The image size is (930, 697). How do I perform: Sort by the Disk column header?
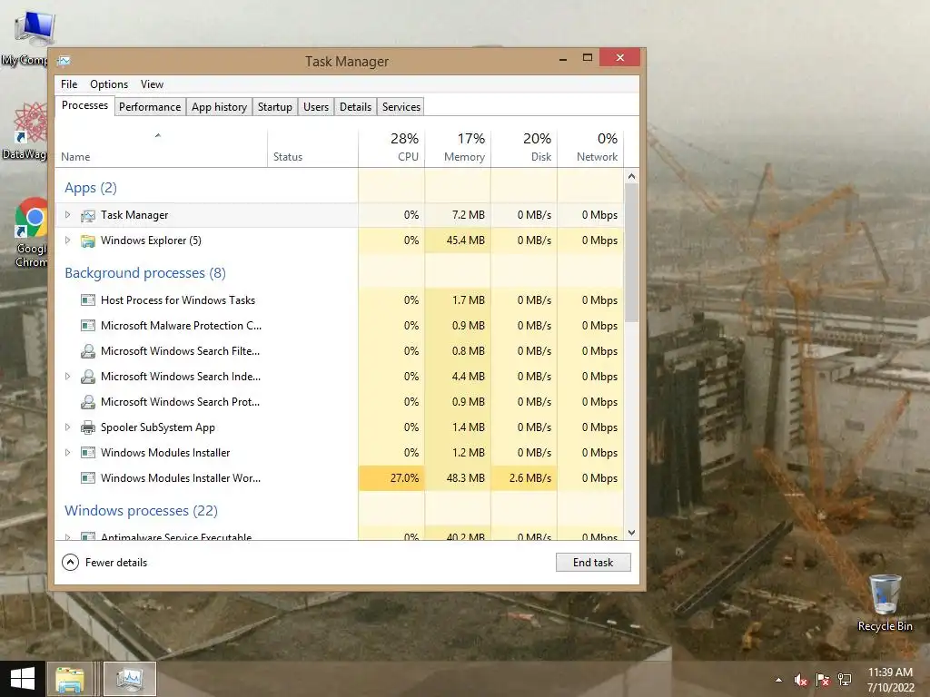coord(524,147)
